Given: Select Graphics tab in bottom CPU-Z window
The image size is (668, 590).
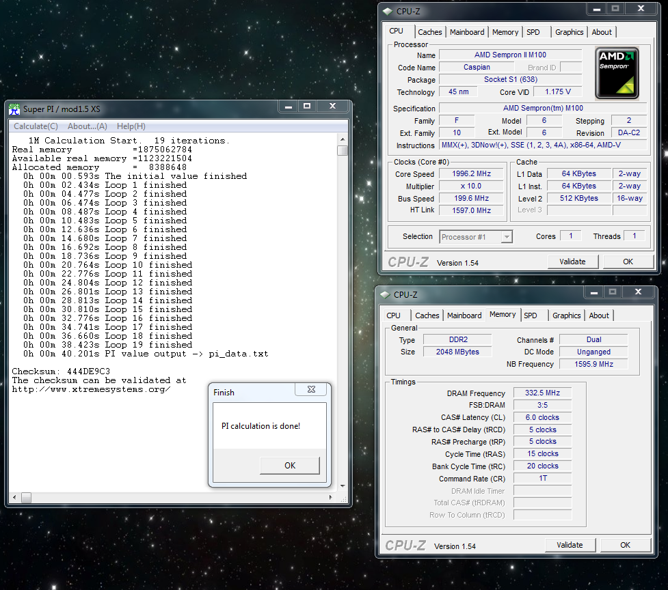Looking at the screenshot, I should click(x=567, y=315).
